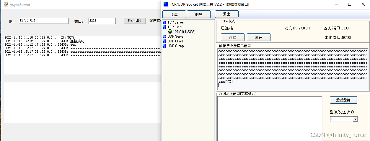This screenshot has width=370, height=141.
Task: Click inside the 数据发送窗口 text area
Action: point(270,118)
